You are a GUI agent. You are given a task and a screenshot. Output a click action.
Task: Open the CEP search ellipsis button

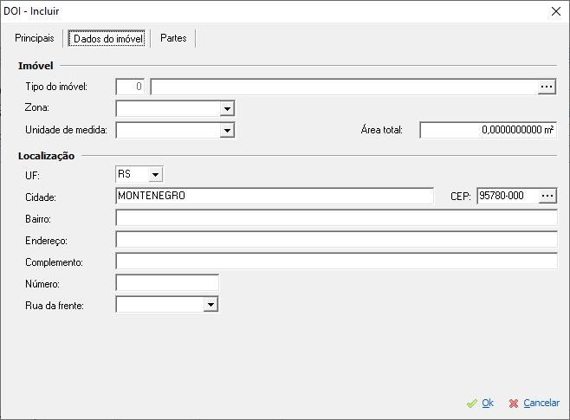547,197
